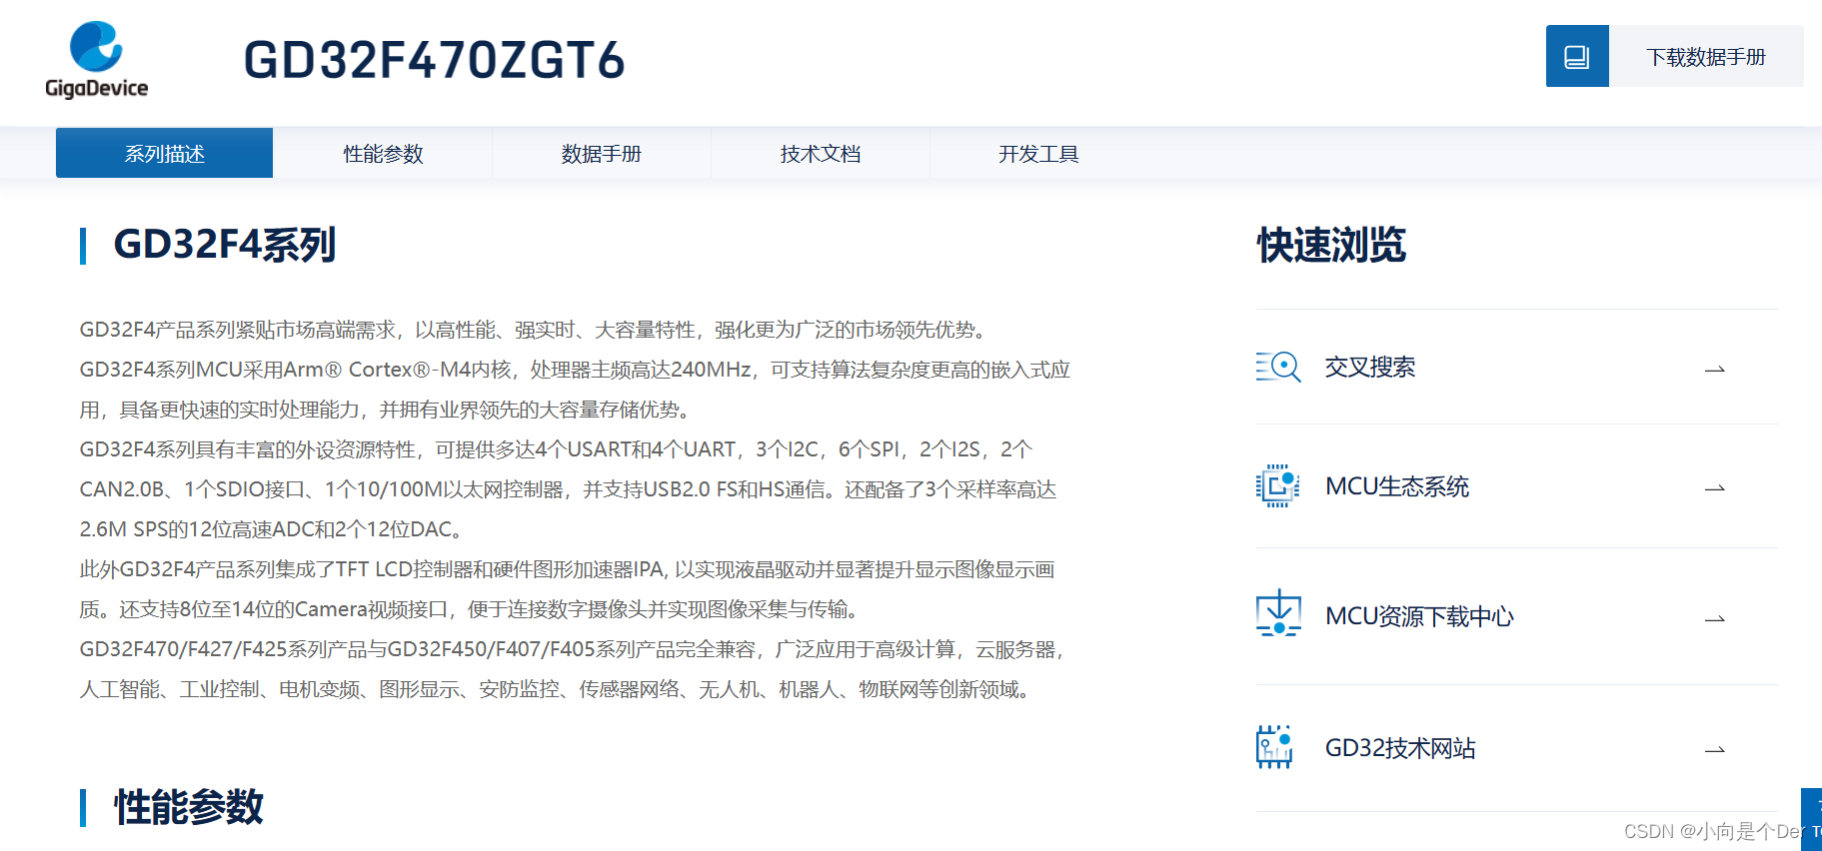
Task: Click the arrow next to 交叉搜索
Action: click(x=1715, y=370)
